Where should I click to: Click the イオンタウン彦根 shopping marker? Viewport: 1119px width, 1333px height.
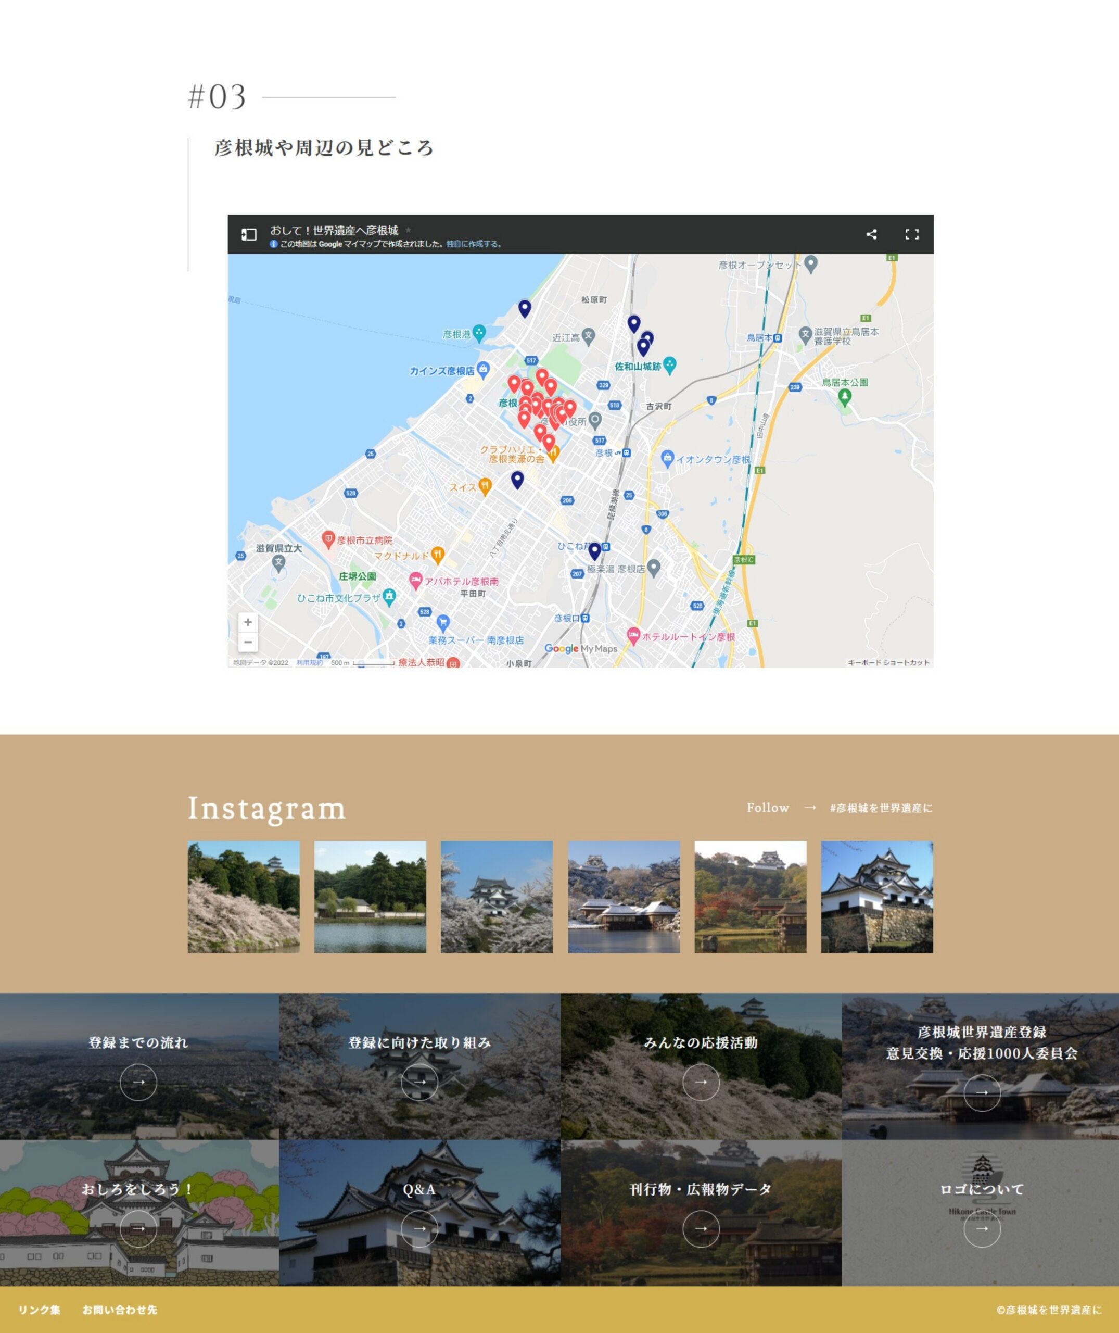pyautogui.click(x=667, y=458)
